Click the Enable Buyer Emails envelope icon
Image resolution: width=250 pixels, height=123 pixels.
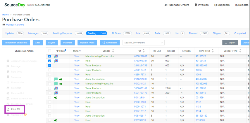8,99
